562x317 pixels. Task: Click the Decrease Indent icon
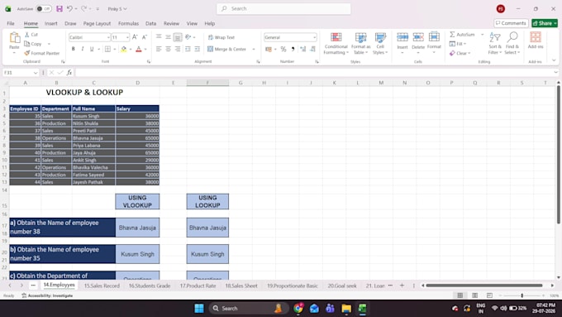(x=188, y=49)
